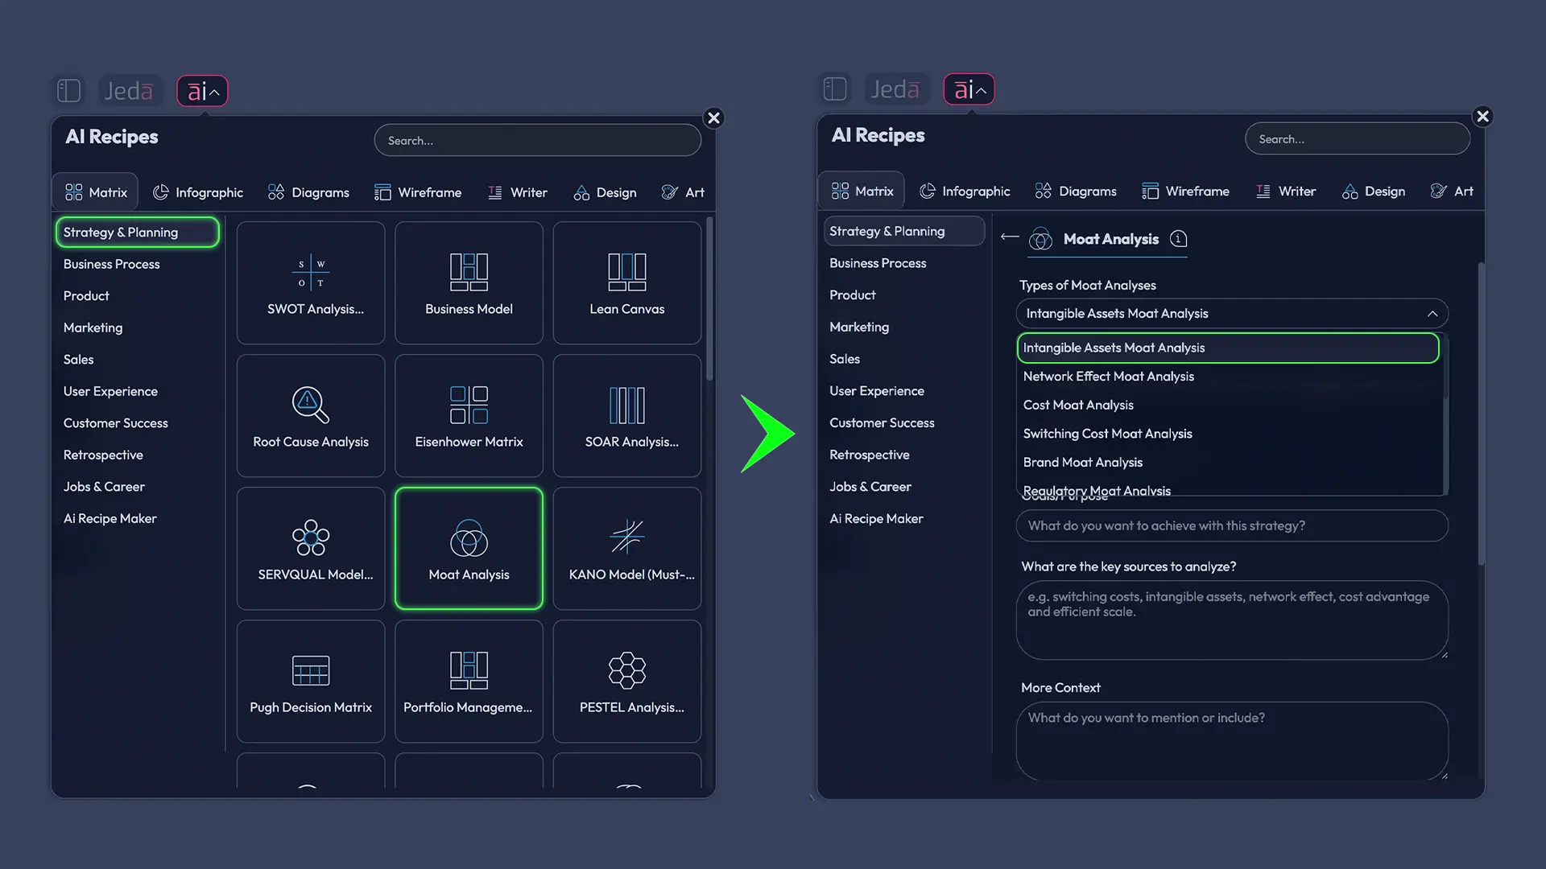Select the Business Process category in the left panel

pos(111,264)
